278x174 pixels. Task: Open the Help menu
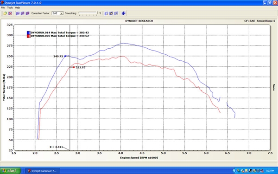(18, 7)
